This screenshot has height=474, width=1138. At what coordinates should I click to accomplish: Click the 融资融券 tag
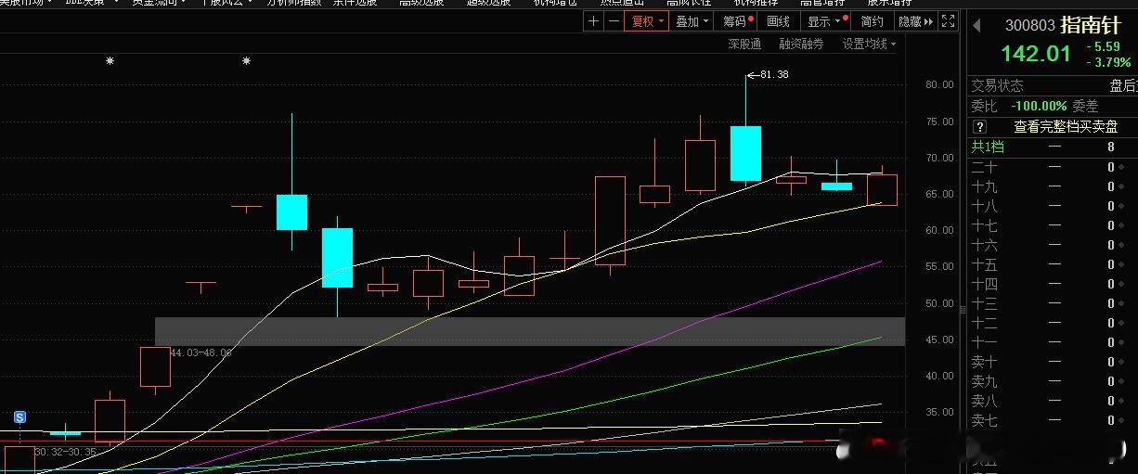coord(801,44)
